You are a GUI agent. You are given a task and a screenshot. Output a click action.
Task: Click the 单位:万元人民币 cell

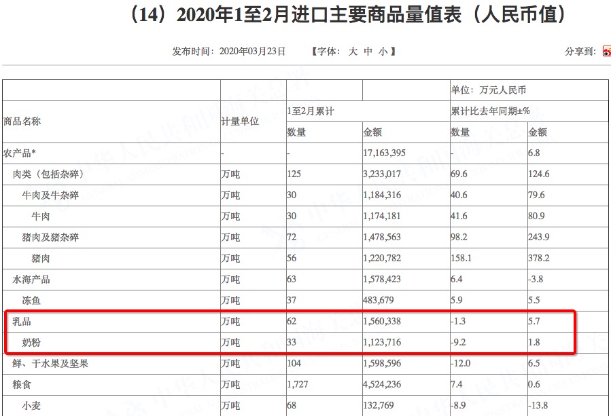489,90
